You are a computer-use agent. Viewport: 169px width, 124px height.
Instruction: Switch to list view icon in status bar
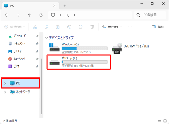click(x=159, y=121)
